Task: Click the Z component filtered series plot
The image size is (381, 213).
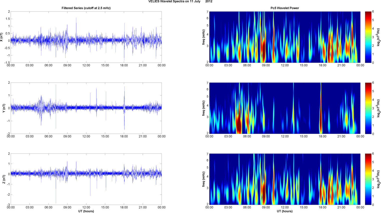Action: 86,179
